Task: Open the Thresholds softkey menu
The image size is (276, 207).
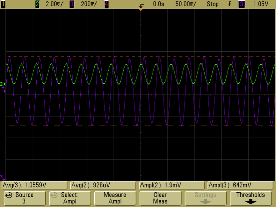Action: (x=251, y=198)
